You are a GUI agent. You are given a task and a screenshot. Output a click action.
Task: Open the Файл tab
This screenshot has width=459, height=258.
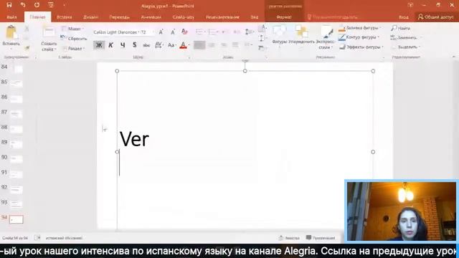[11, 17]
